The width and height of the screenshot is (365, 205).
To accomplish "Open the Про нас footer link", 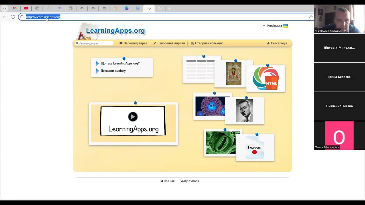I will coord(167,181).
